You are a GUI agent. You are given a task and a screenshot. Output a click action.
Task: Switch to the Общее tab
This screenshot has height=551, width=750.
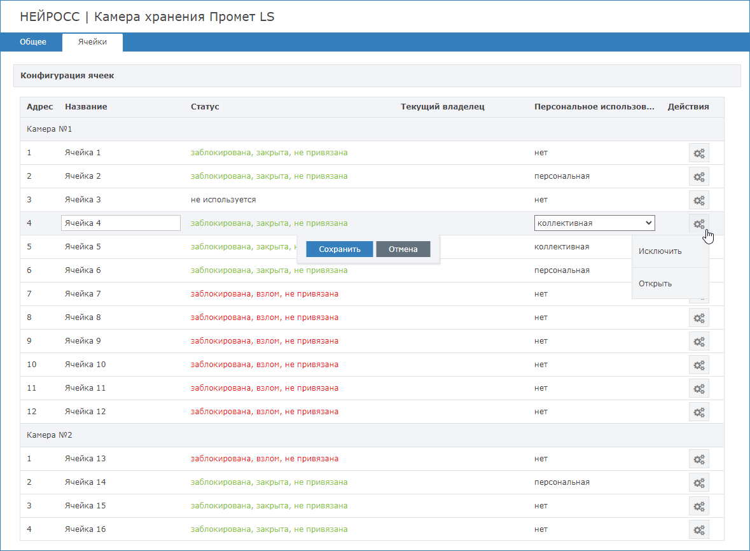point(33,42)
